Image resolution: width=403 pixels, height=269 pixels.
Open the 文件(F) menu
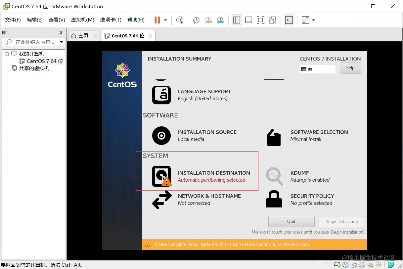13,20
